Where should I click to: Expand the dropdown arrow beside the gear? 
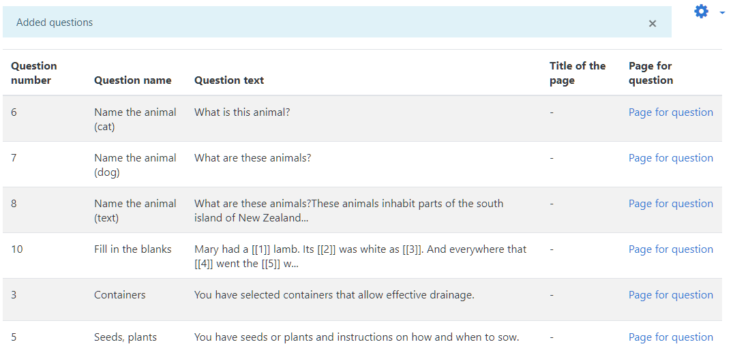point(722,12)
